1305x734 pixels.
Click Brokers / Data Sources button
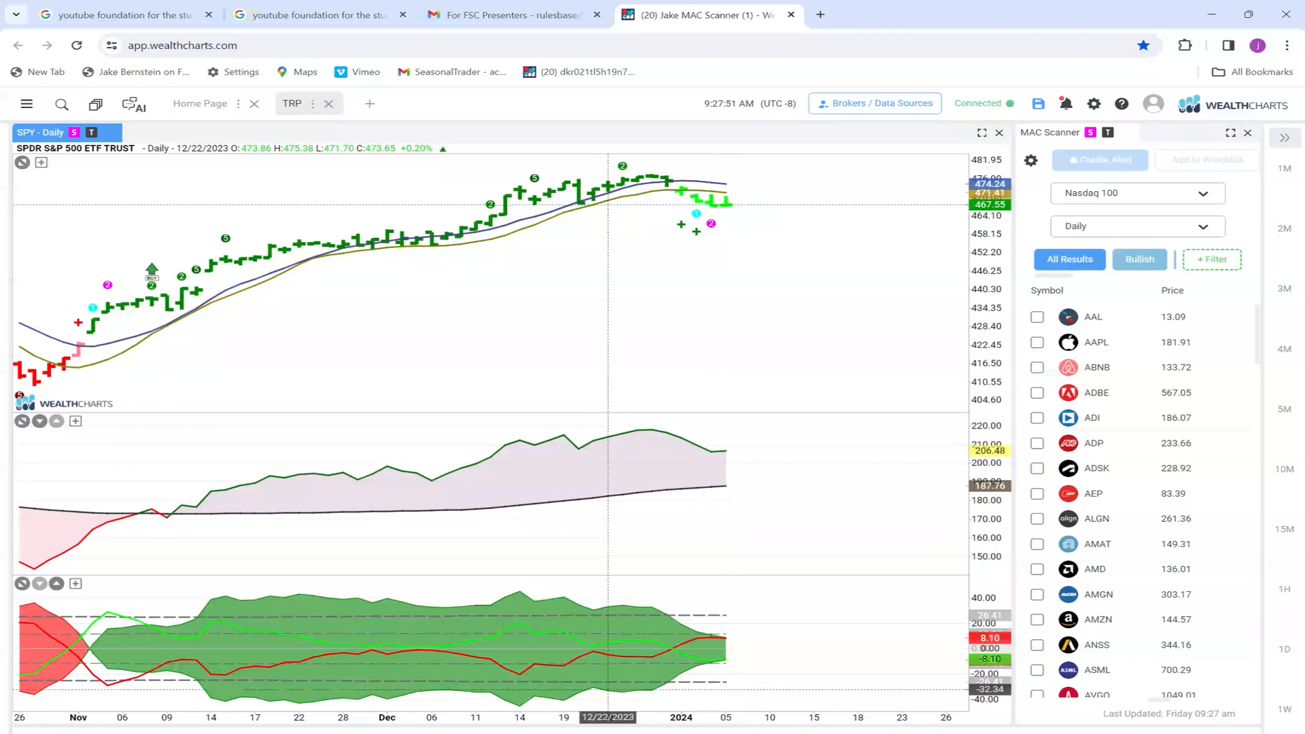875,103
